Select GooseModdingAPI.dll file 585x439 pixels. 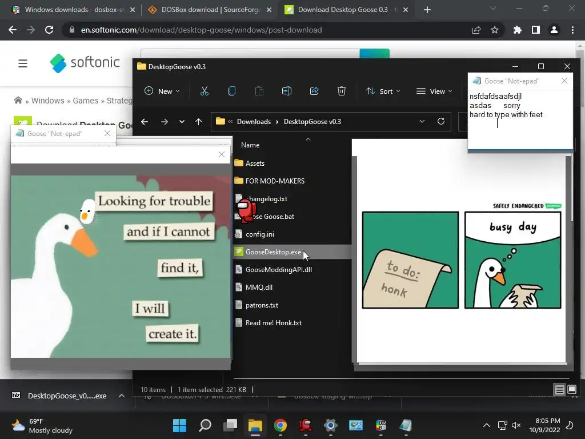click(x=278, y=270)
